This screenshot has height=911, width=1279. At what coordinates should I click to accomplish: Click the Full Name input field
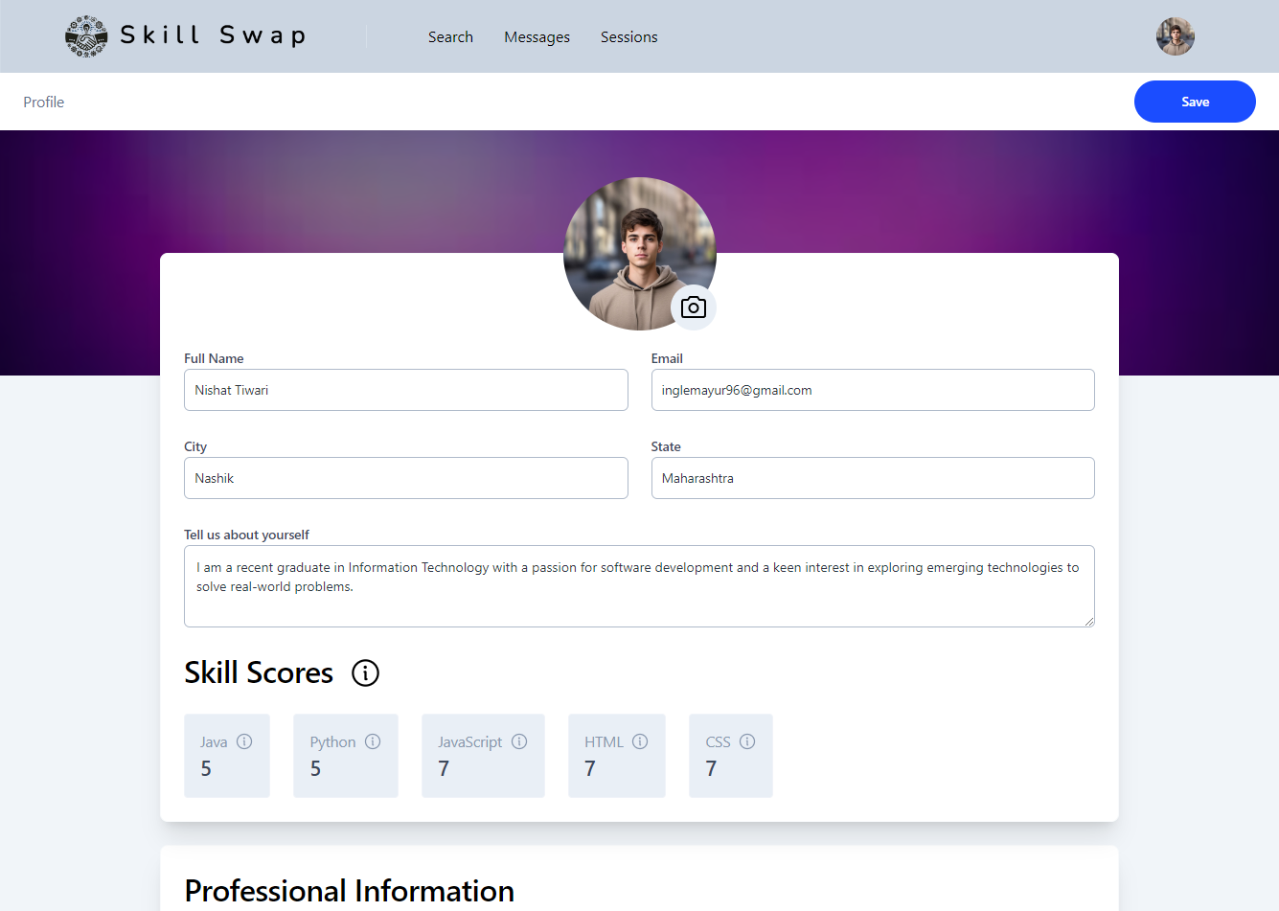click(x=405, y=390)
